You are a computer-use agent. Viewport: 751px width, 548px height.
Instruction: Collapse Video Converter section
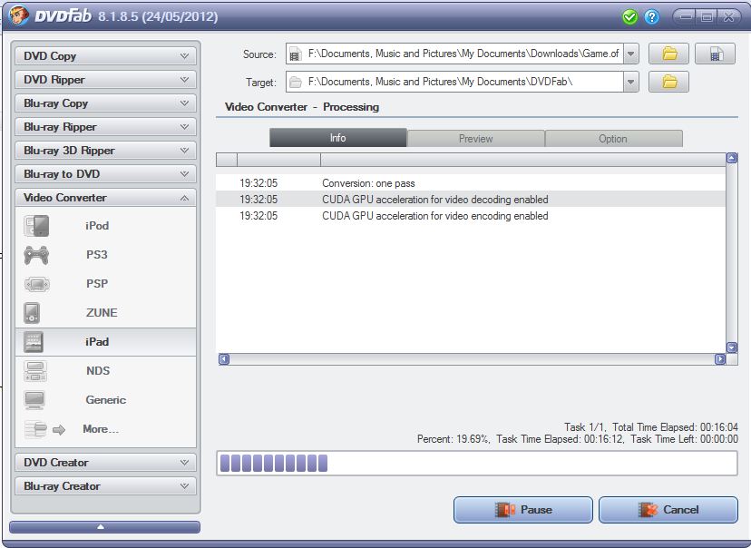pos(105,198)
